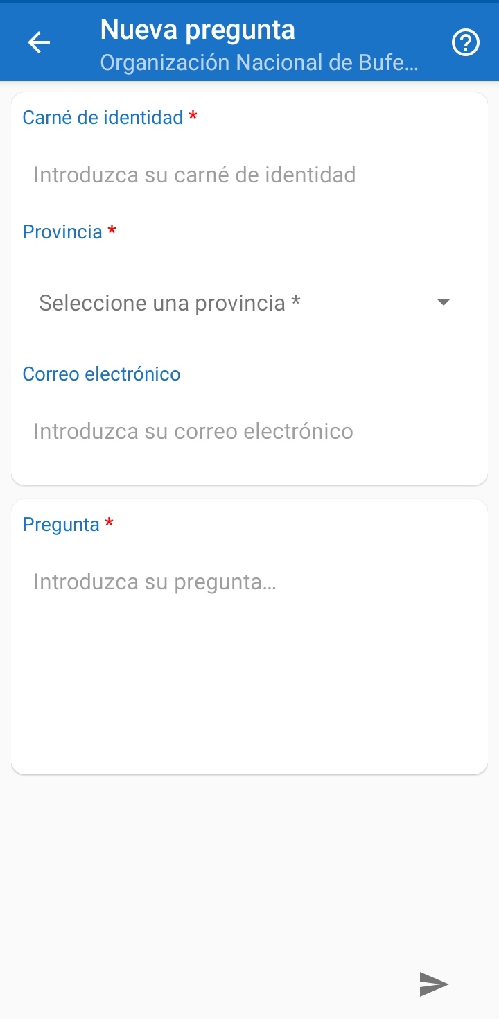Click the "Pregunta" section label

61,525
